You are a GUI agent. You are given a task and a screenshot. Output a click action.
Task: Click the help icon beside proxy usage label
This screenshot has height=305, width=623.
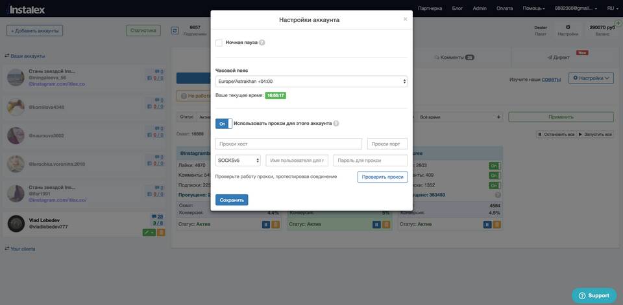click(x=336, y=123)
